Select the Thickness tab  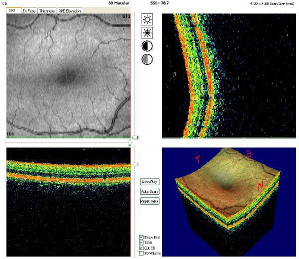pos(47,11)
